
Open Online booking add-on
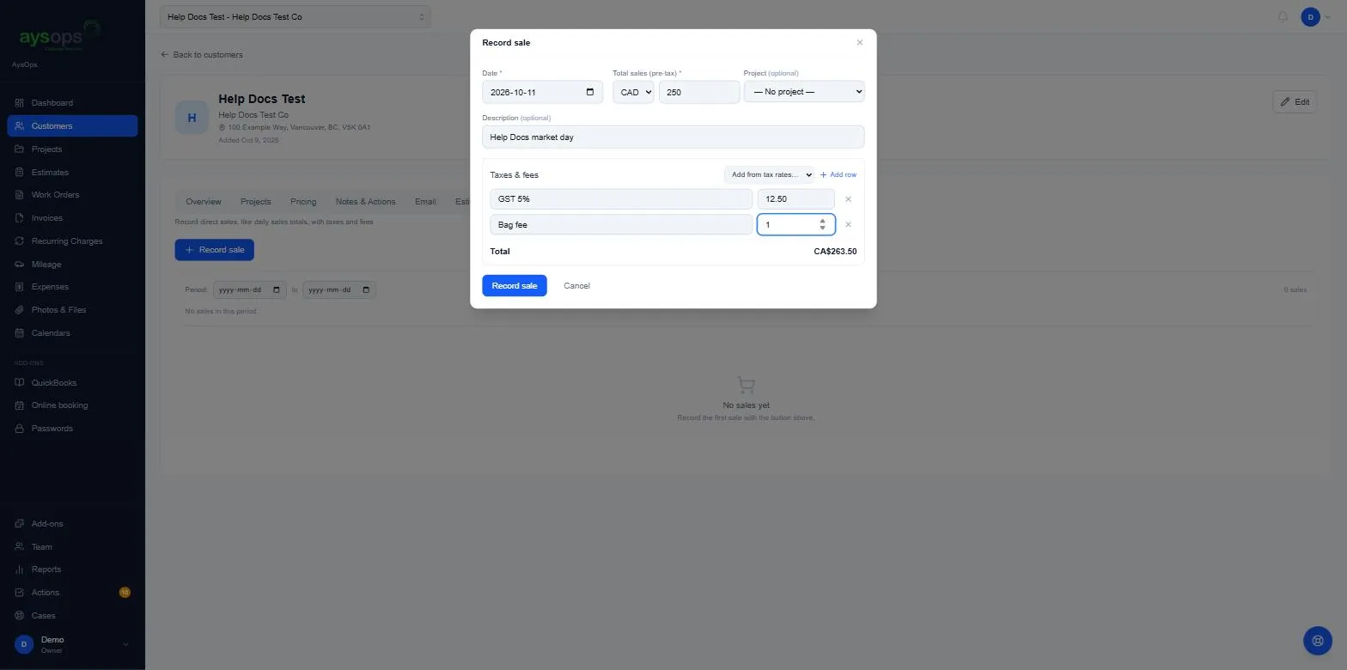72,405
